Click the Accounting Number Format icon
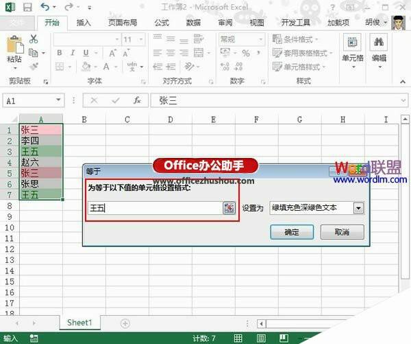The width and height of the screenshot is (411, 344). [x=225, y=53]
